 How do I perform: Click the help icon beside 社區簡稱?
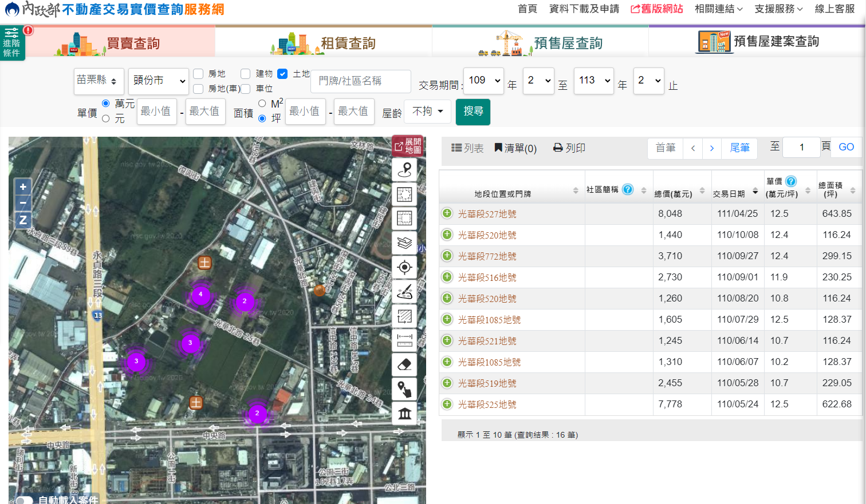(628, 189)
